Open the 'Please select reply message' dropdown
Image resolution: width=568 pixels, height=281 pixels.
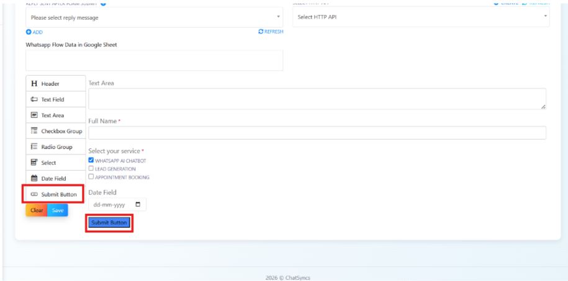click(155, 17)
